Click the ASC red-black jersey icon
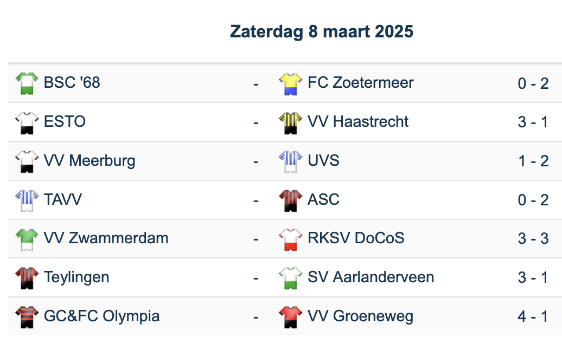This screenshot has width=562, height=350. tap(290, 200)
